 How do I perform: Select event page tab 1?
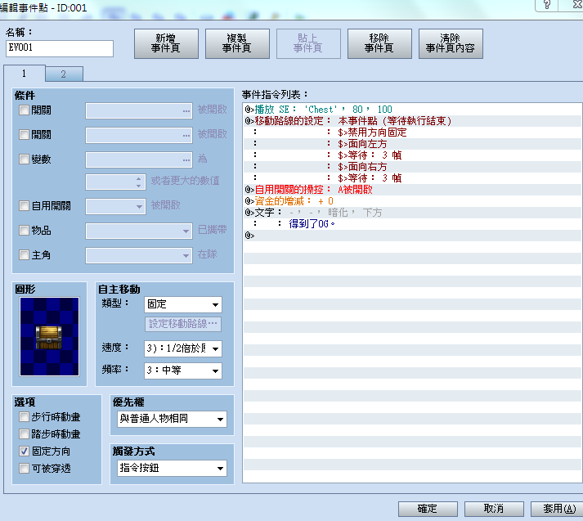point(25,74)
